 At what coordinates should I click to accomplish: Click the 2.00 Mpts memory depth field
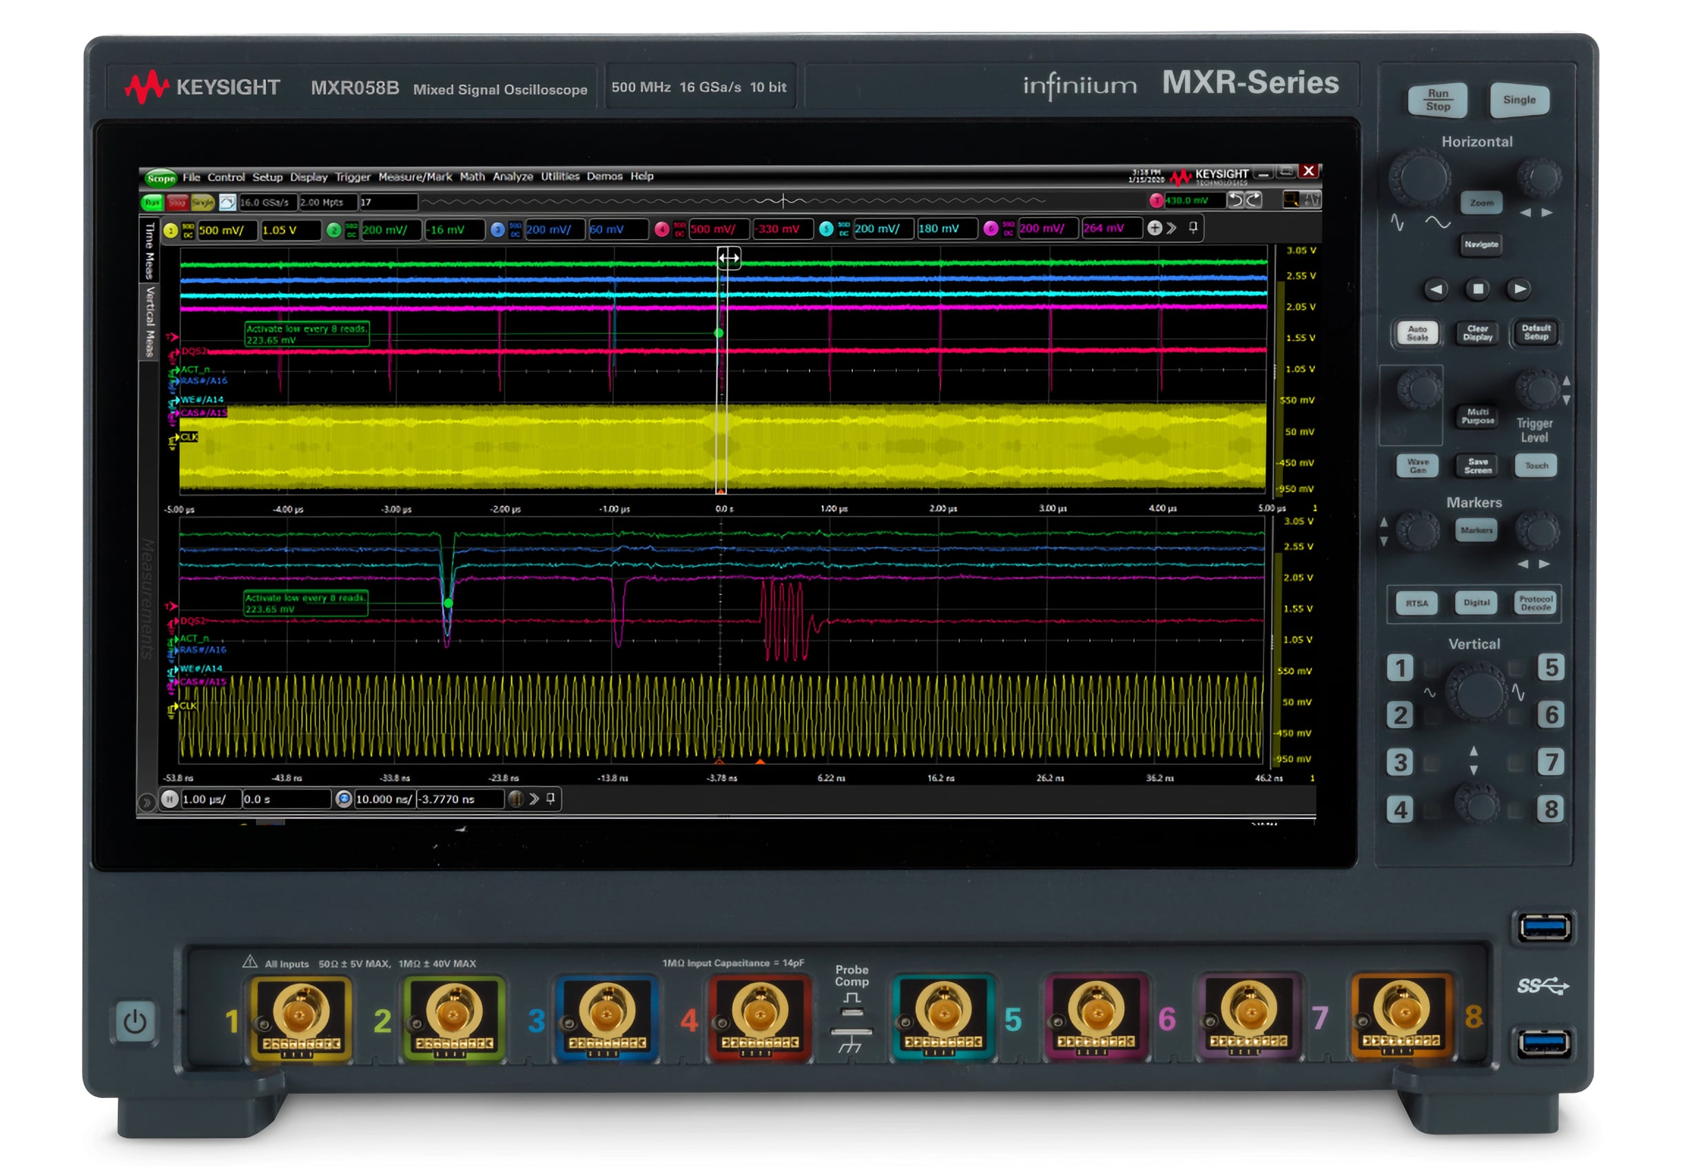point(327,202)
